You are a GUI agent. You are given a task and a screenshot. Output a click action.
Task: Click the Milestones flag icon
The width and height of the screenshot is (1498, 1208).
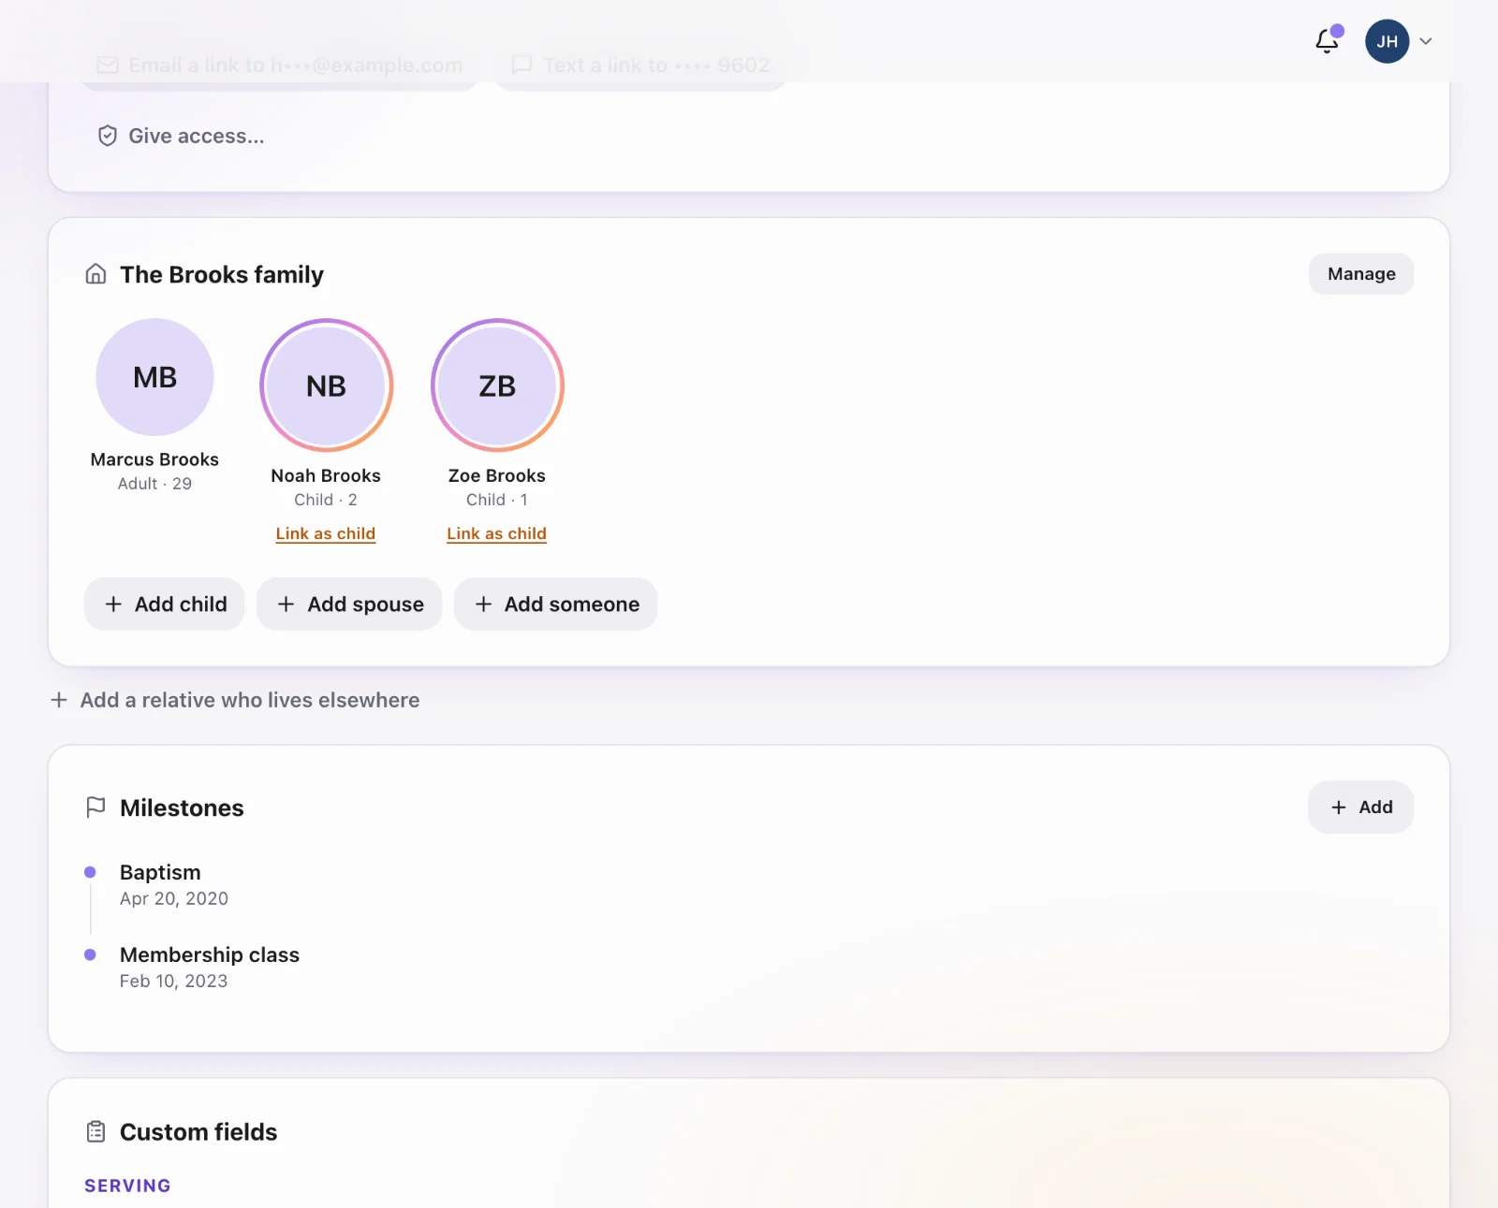click(95, 808)
